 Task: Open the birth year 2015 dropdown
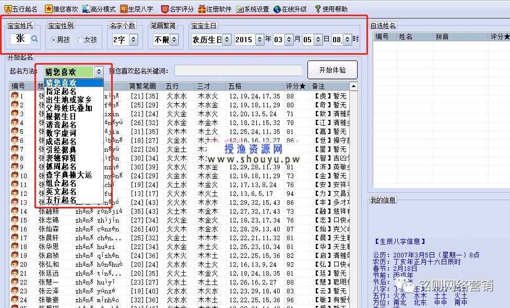259,40
